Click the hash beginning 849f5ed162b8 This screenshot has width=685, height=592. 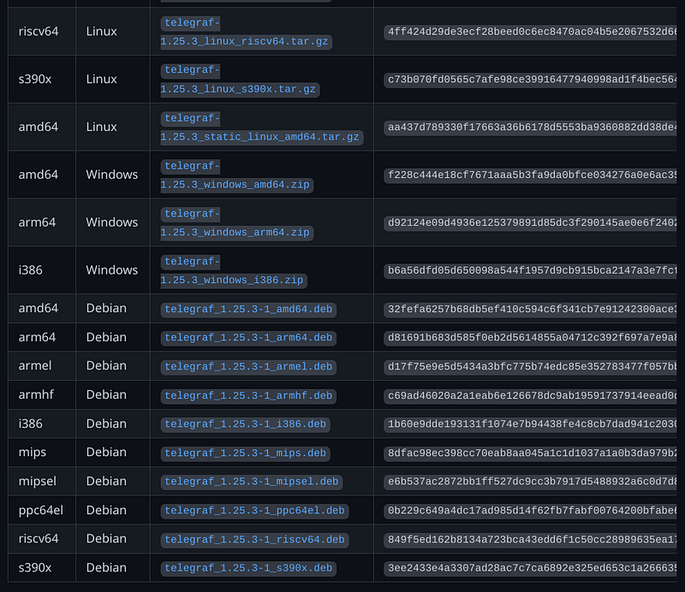[x=530, y=540]
